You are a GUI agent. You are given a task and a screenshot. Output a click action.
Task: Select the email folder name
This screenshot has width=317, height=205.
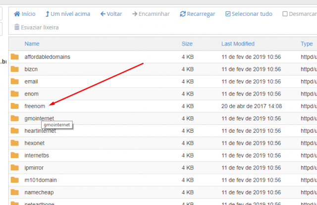click(31, 82)
